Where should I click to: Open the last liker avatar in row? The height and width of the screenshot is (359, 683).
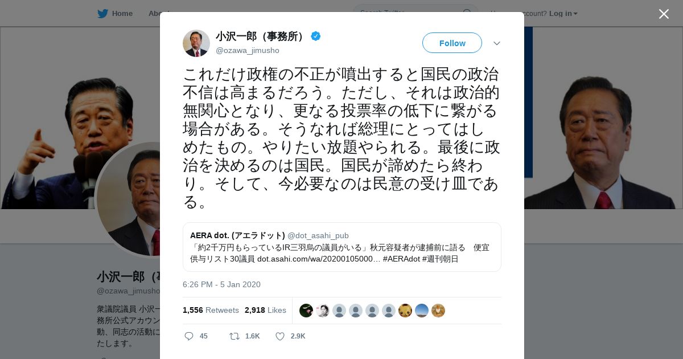point(438,311)
